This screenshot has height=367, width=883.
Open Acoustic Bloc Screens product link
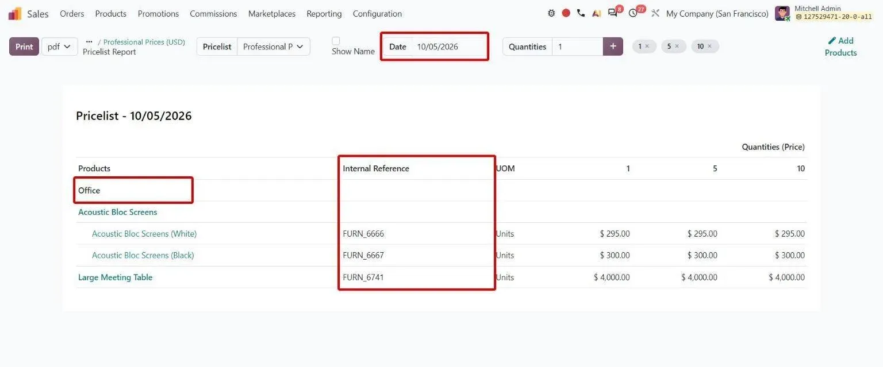click(118, 212)
